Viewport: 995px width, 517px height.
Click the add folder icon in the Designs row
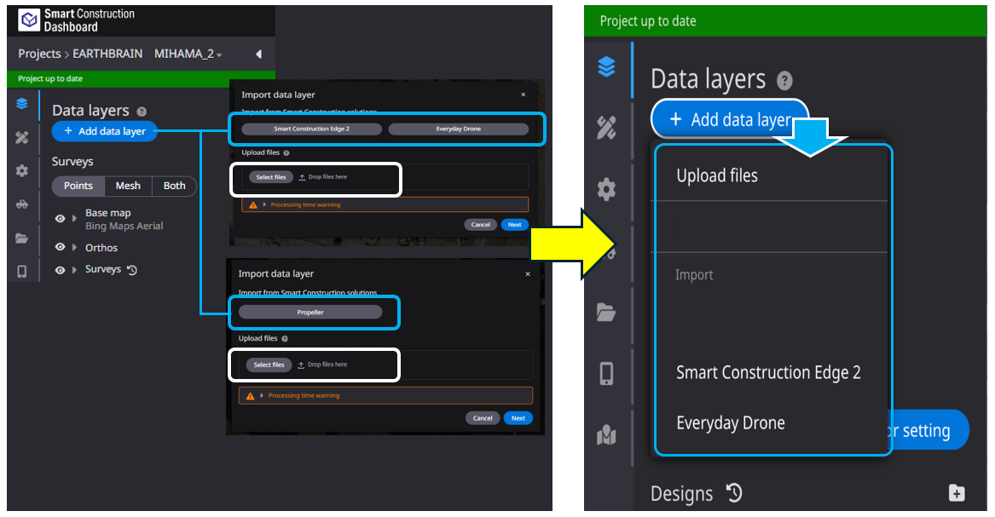point(957,493)
